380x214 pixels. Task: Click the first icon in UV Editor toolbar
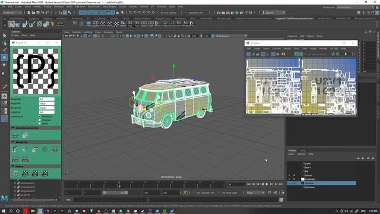click(248, 54)
